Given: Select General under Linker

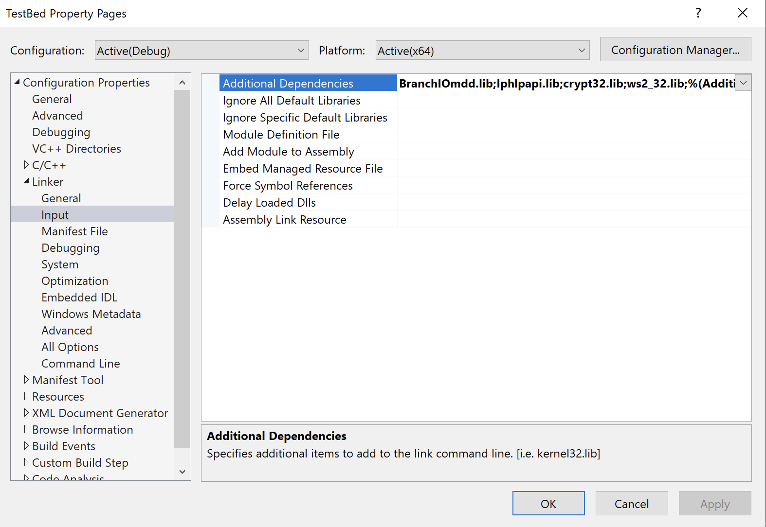Looking at the screenshot, I should 61,198.
